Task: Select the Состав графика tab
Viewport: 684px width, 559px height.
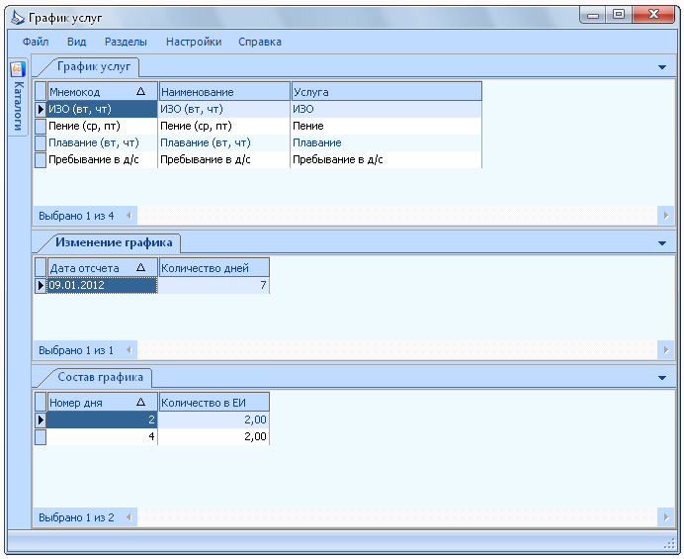Action: pyautogui.click(x=101, y=377)
